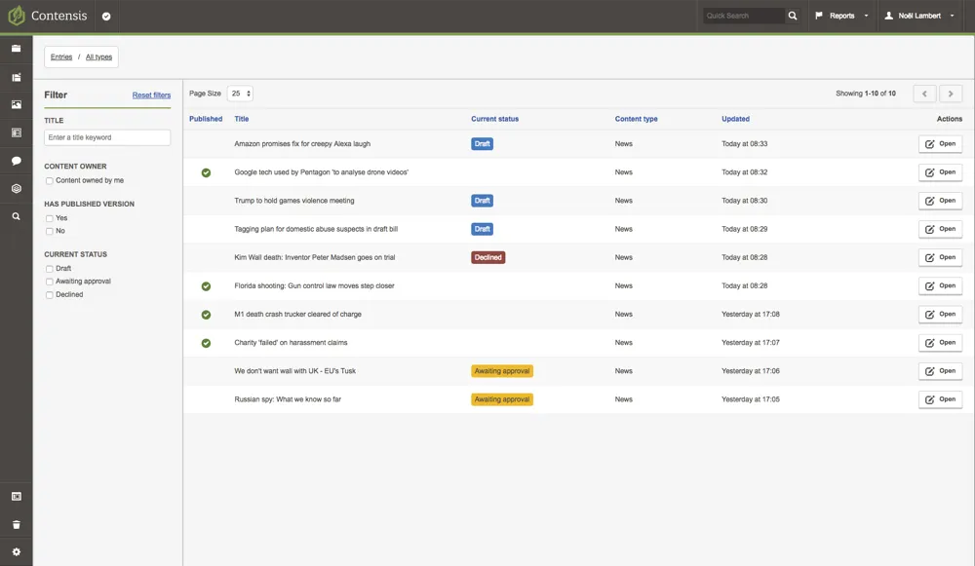Click published checkmark for Florida shooting entry
This screenshot has width=975, height=566.
point(206,286)
